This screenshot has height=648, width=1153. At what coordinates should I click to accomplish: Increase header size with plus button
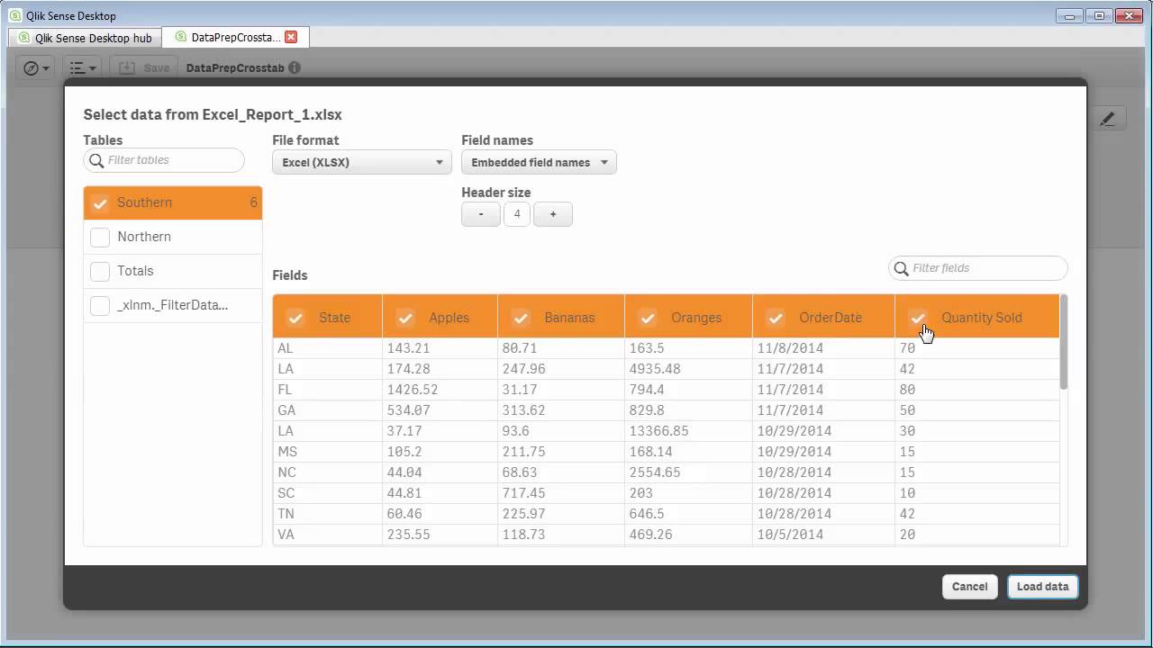(x=553, y=214)
